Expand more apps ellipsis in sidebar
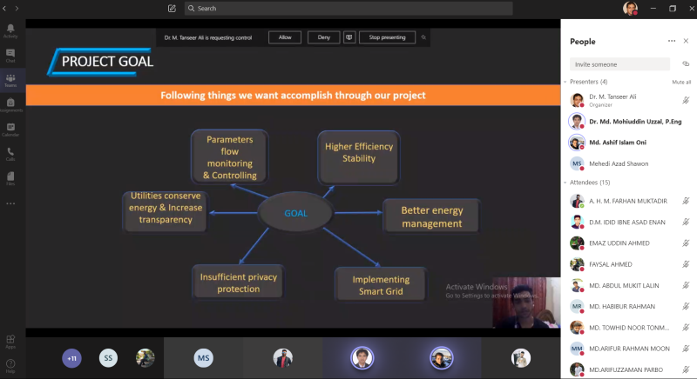This screenshot has height=379, width=697. [x=10, y=203]
